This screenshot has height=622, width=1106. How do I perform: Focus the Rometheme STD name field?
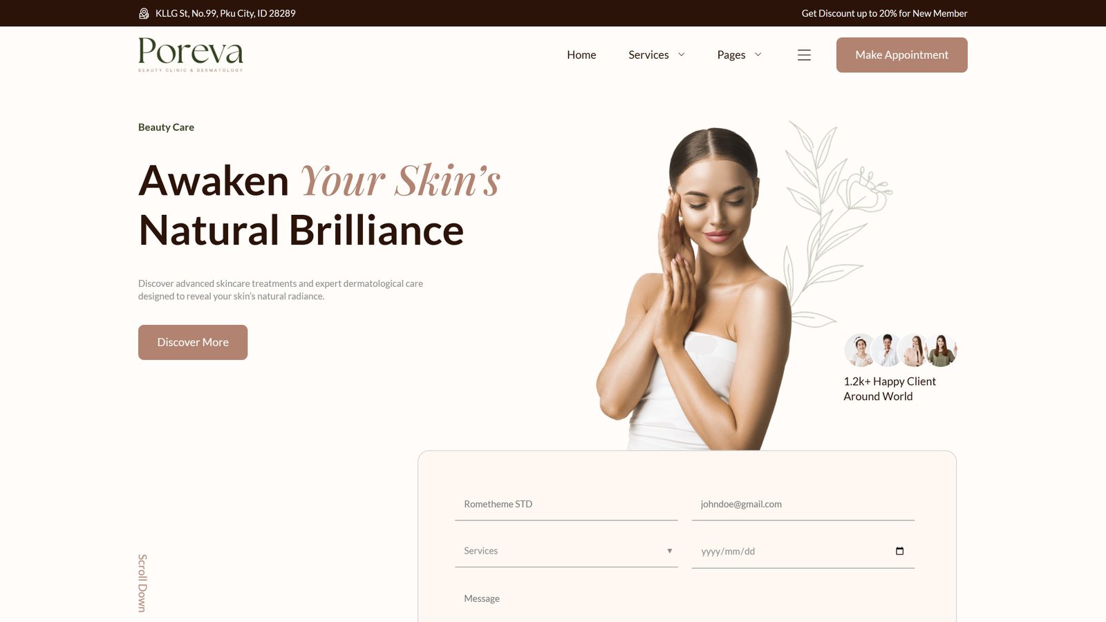coord(566,504)
